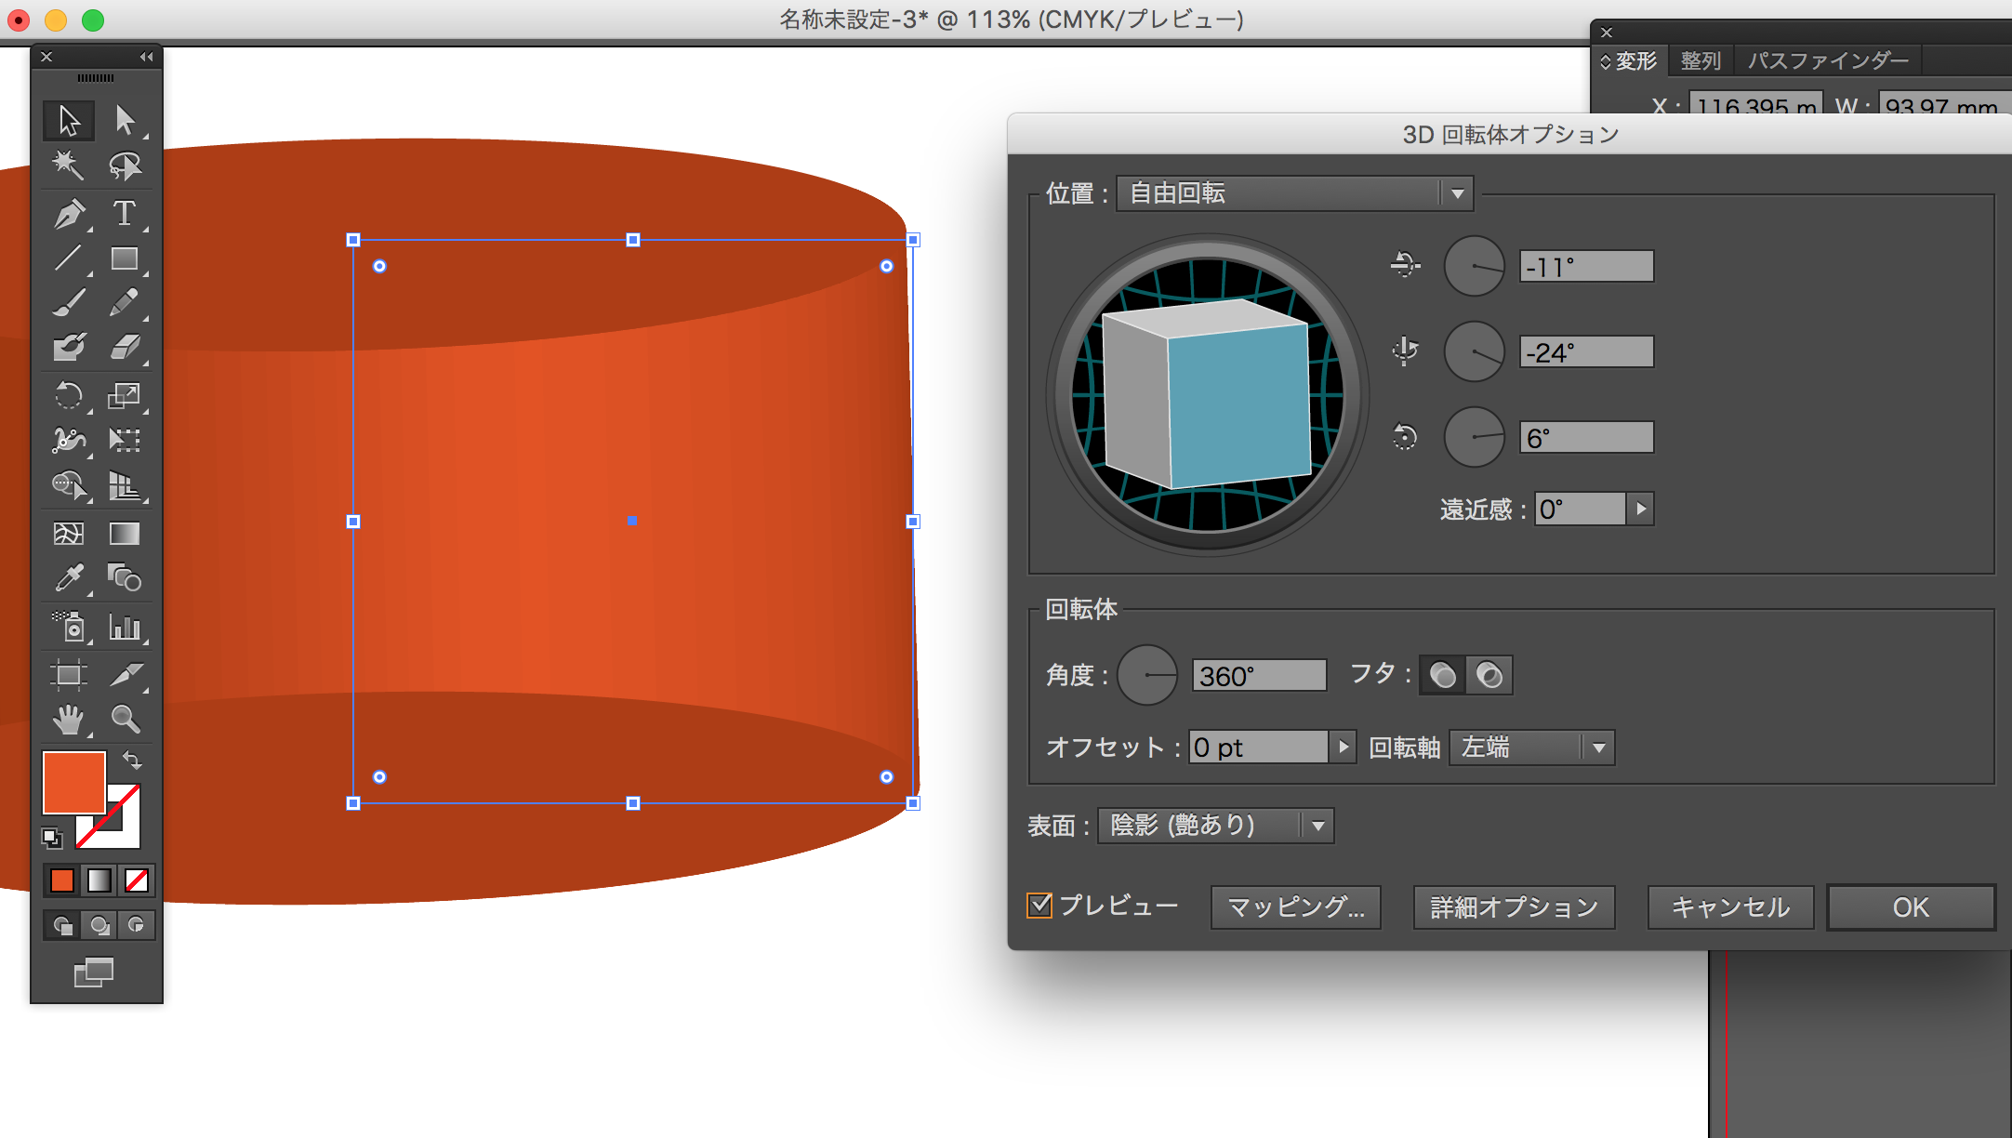The image size is (2012, 1138).
Task: Select the Artboard tool
Action: coord(69,674)
